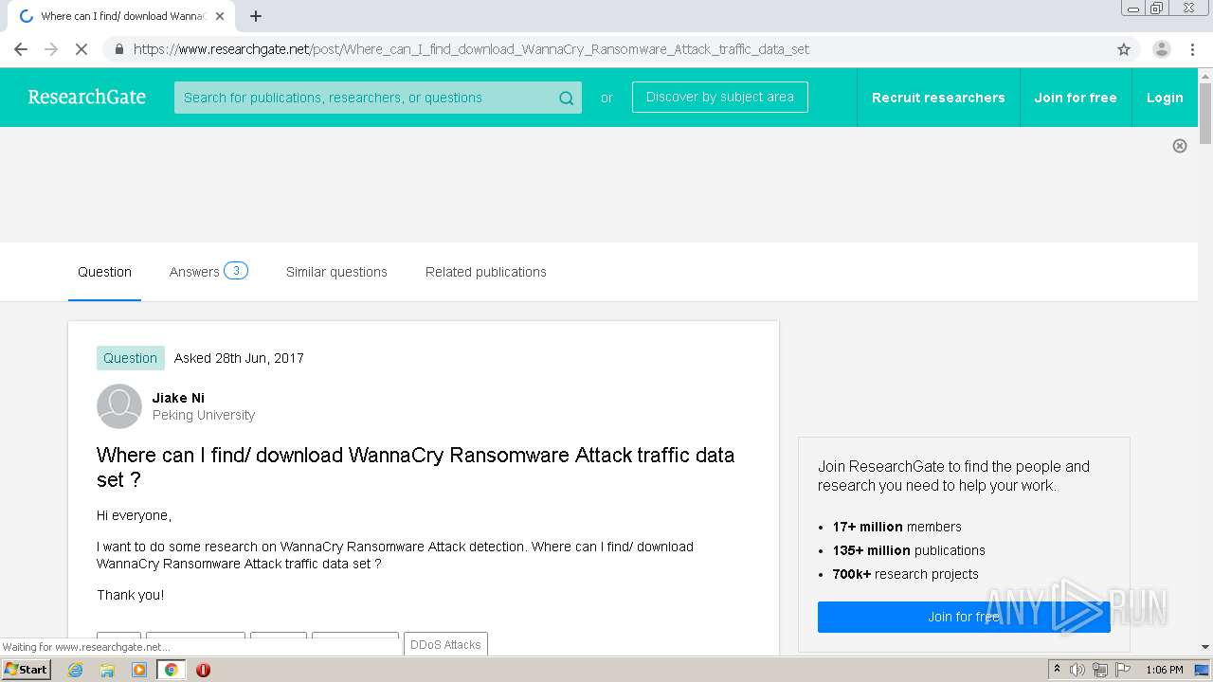The image size is (1213, 682).
Task: Dismiss the advertisement banner close icon
Action: pos(1180,146)
